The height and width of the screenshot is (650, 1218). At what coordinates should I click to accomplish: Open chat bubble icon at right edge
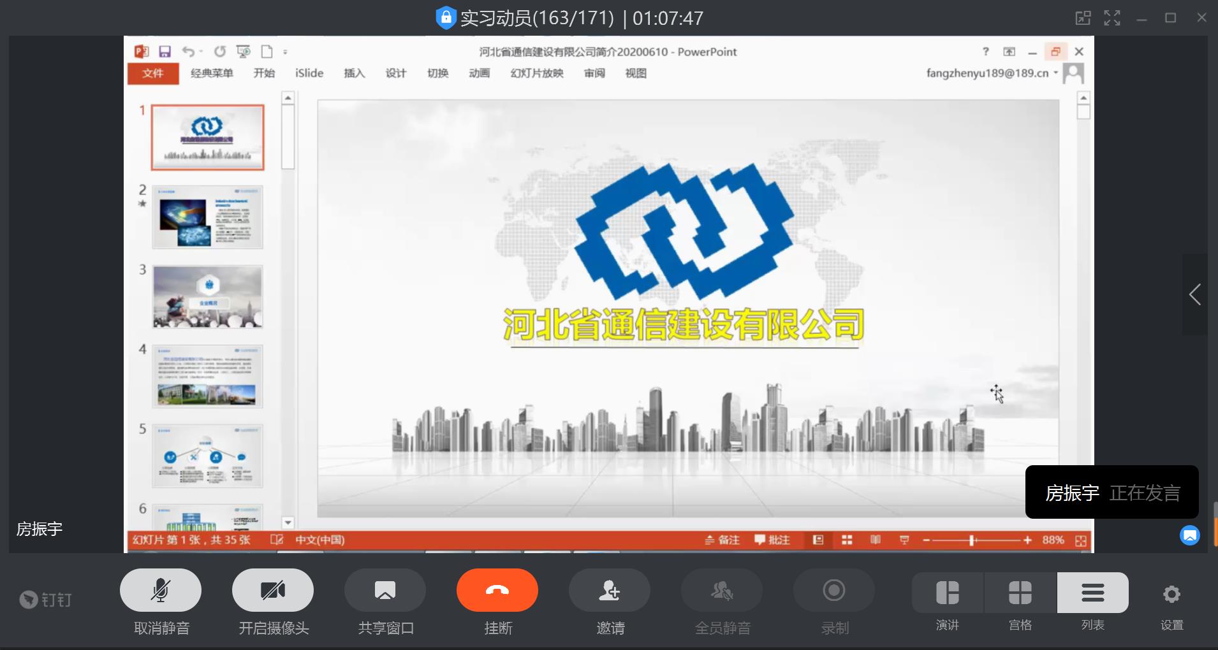coord(1190,535)
